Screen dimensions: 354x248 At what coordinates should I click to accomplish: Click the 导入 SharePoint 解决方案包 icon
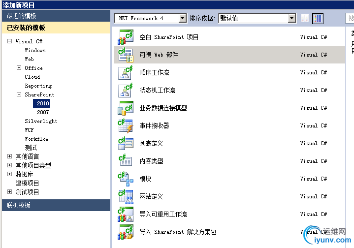click(x=126, y=232)
